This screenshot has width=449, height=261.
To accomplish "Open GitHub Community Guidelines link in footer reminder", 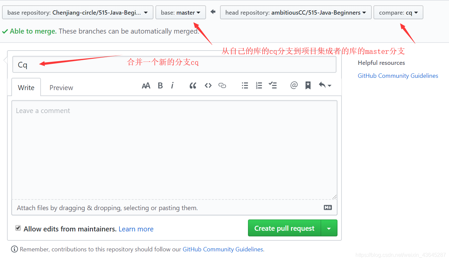I will click(223, 249).
